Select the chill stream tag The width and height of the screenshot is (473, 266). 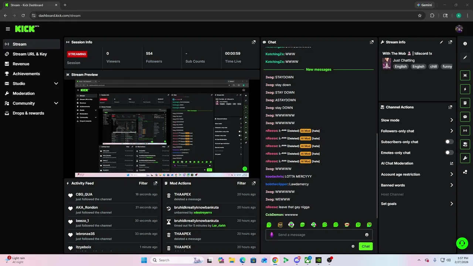tap(433, 66)
